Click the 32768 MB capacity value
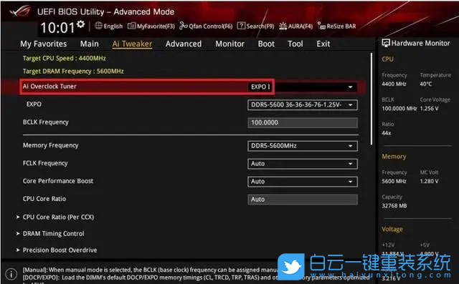This screenshot has height=284, width=459. [394, 206]
